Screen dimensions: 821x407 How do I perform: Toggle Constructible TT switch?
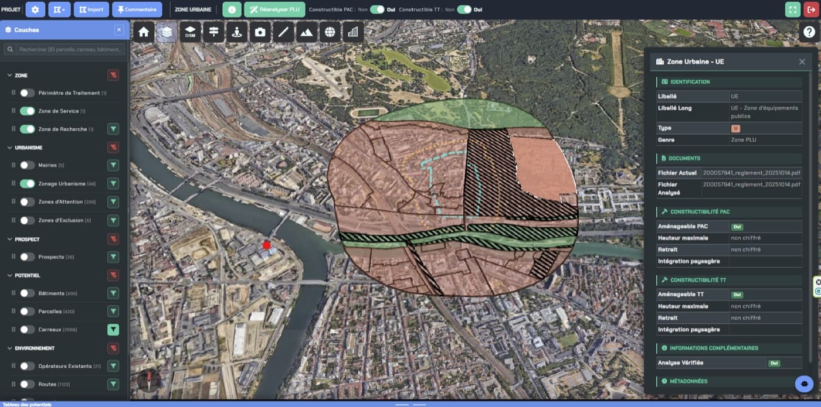pos(464,9)
